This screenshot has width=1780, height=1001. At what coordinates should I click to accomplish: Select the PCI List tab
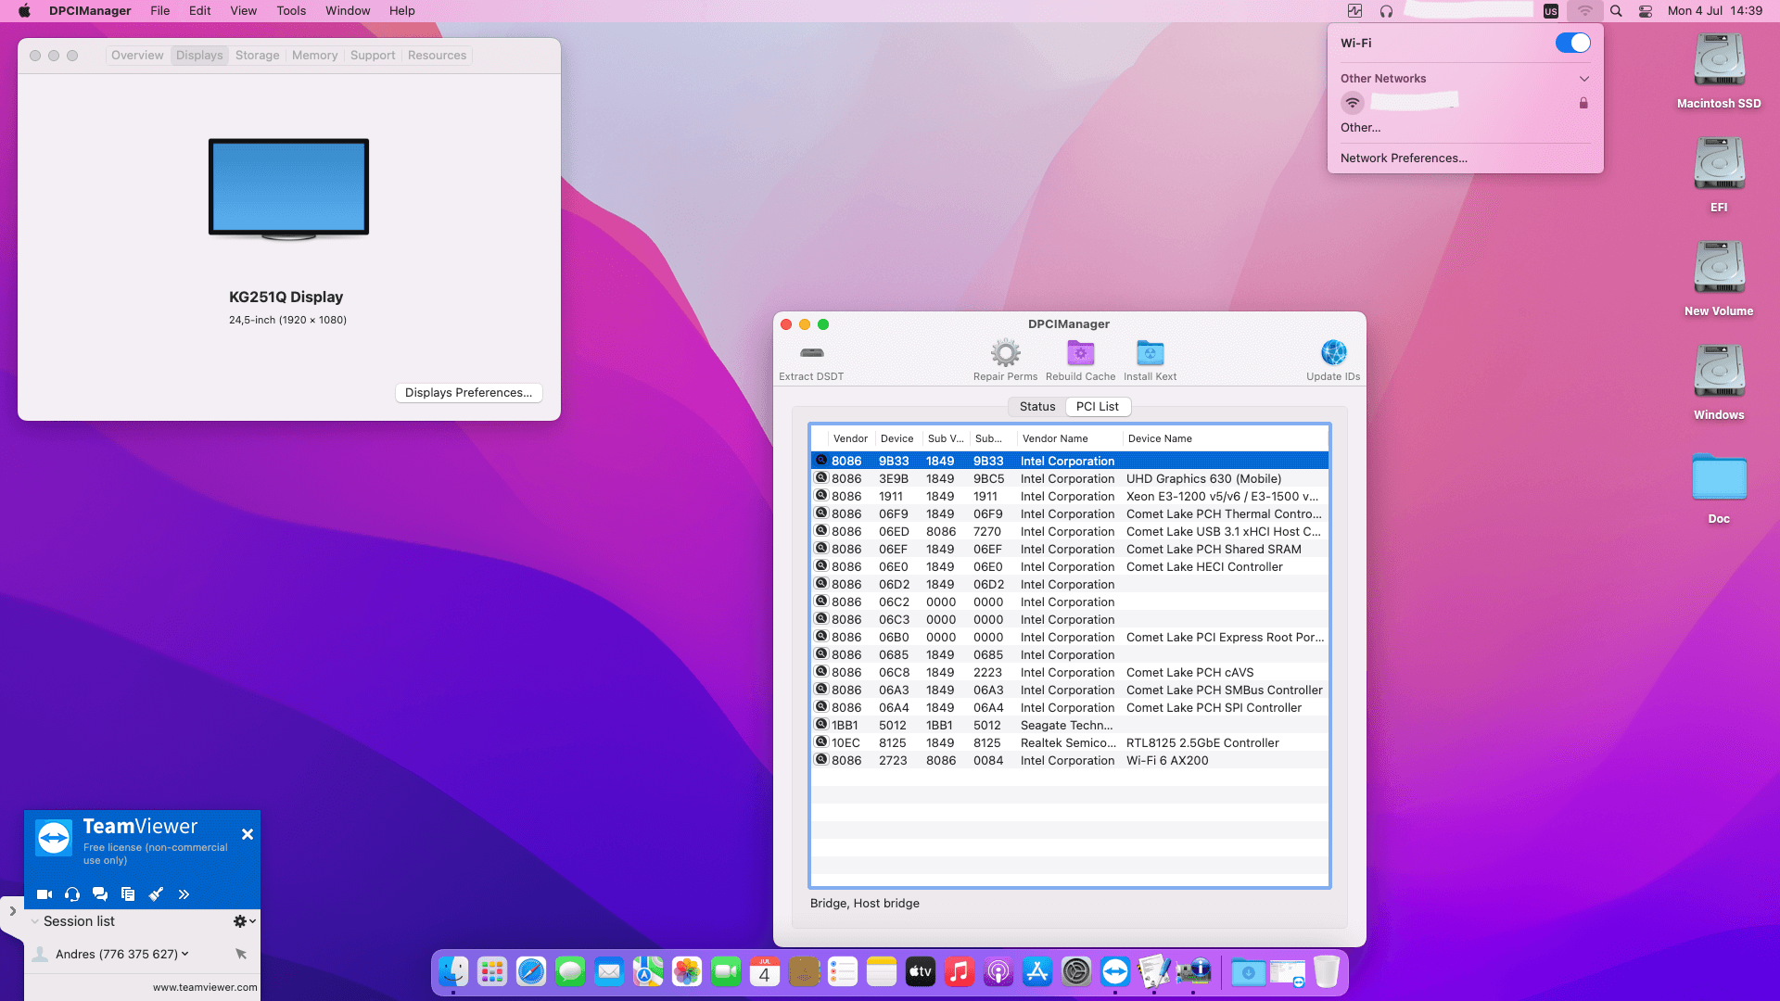1097,407
